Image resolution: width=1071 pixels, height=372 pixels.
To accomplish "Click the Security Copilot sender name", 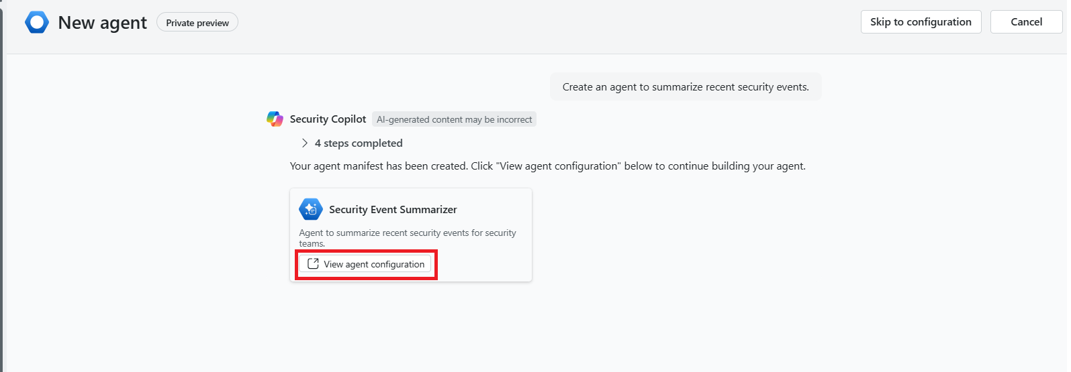I will click(328, 119).
